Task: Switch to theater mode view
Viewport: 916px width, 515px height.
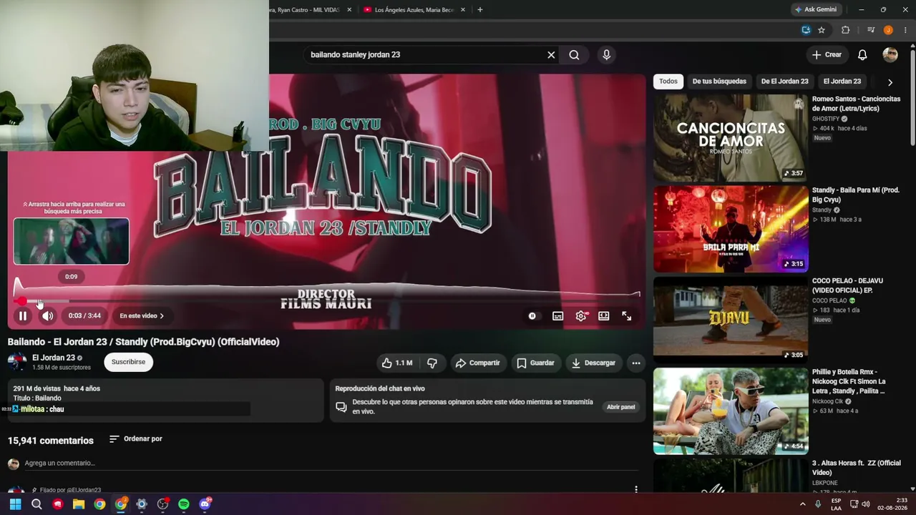Action: [604, 315]
